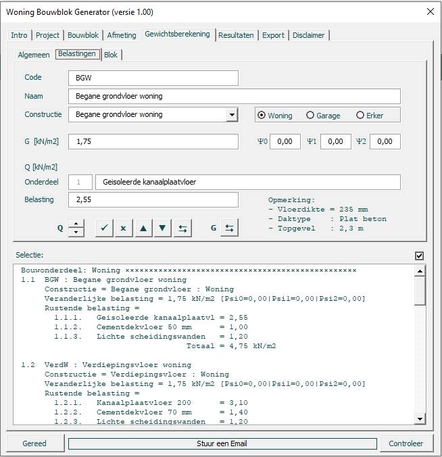Click the Onderdeel number field showing 1
The width and height of the screenshot is (442, 457).
point(80,182)
